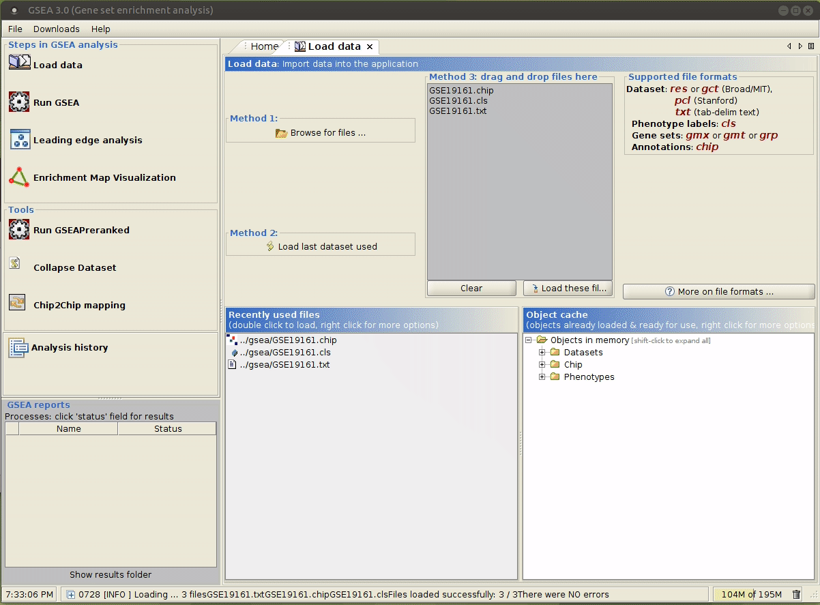Open the Downloads menu
Screen dimensions: 820x605
pos(57,29)
